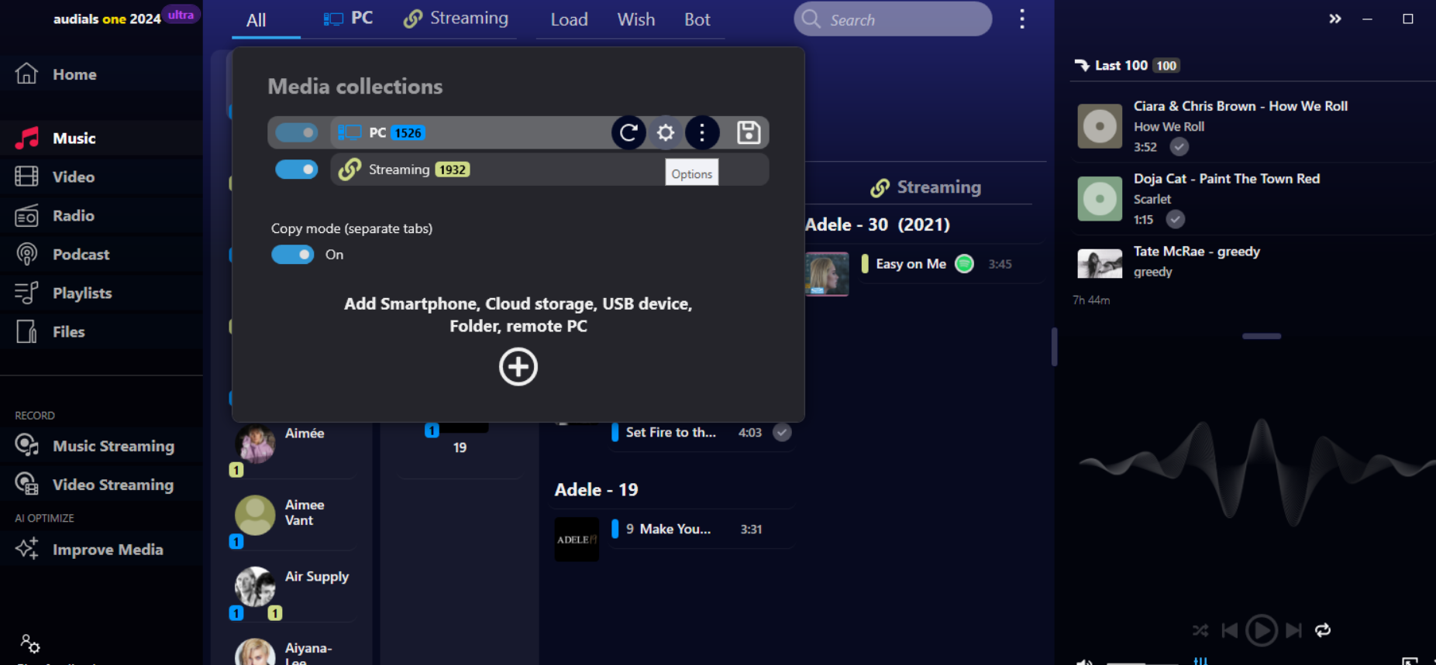Open PC collection options gear
The image size is (1436, 665).
[665, 132]
